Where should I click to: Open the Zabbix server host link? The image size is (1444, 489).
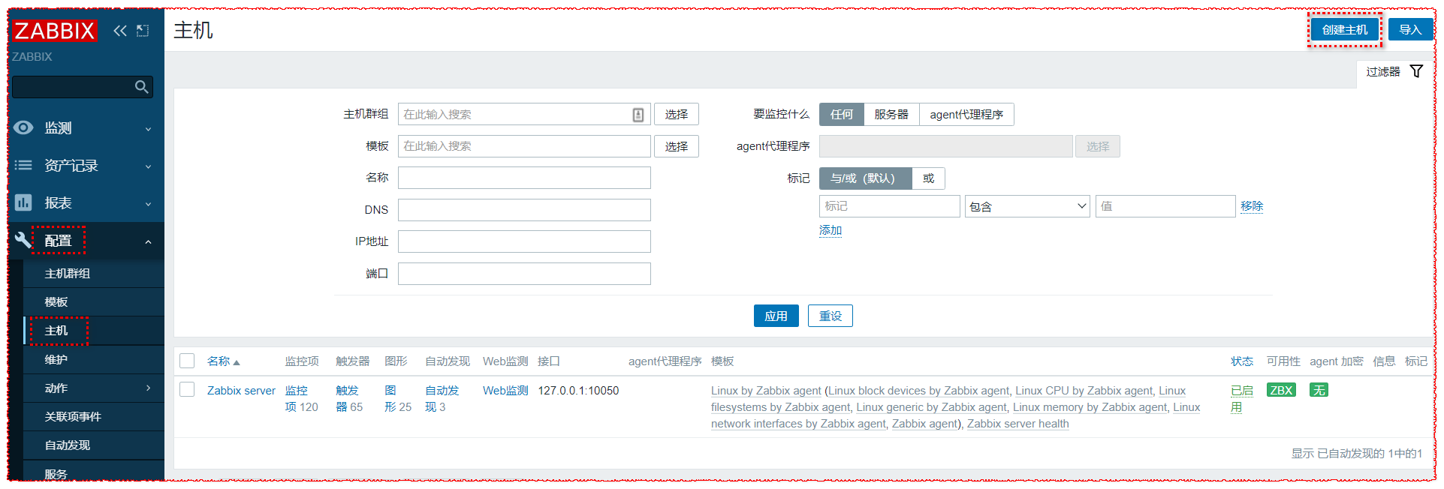[x=241, y=390]
